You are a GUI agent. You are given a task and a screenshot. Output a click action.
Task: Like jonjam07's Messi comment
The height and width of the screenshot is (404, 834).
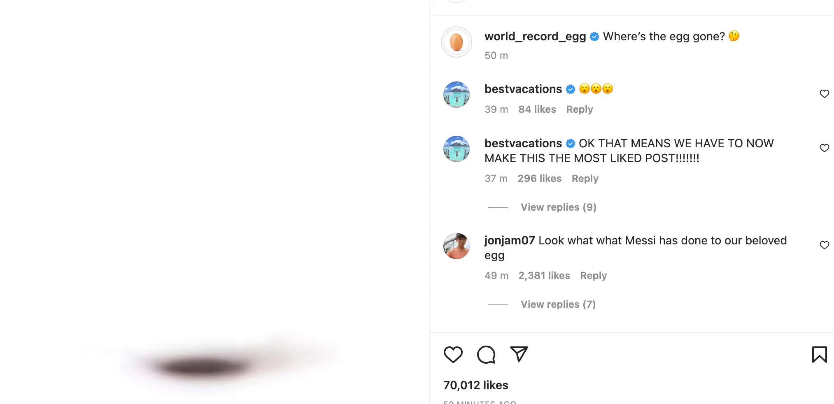pos(824,245)
